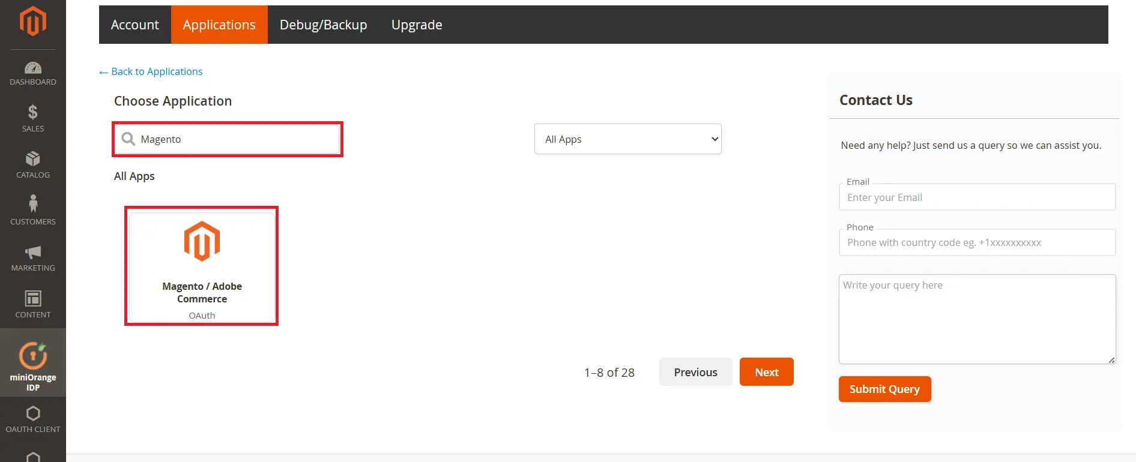Image resolution: width=1136 pixels, height=462 pixels.
Task: Click the Next pagination button
Action: [767, 372]
